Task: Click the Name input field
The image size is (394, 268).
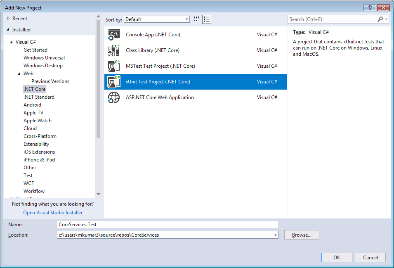Action: pos(168,225)
